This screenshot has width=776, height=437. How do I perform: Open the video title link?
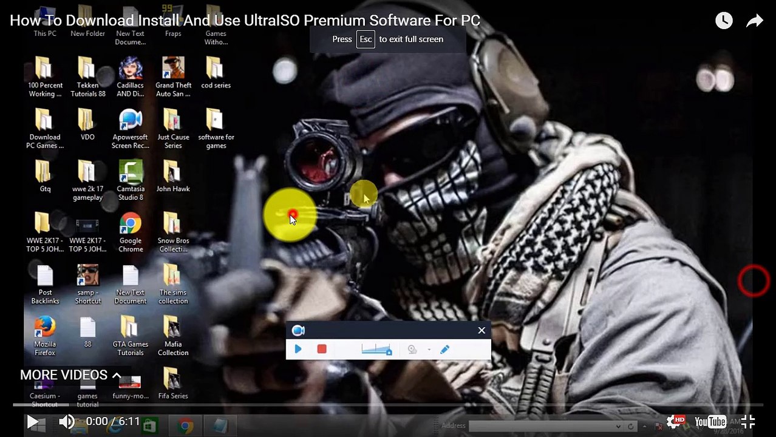click(x=245, y=20)
